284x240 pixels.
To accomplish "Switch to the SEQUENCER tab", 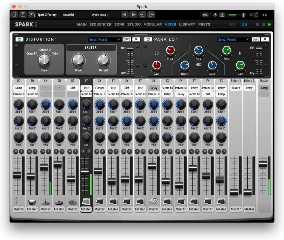I will point(100,24).
